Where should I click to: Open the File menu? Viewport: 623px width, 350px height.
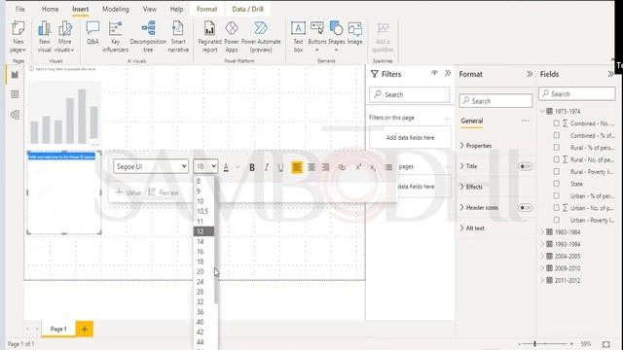[x=19, y=9]
